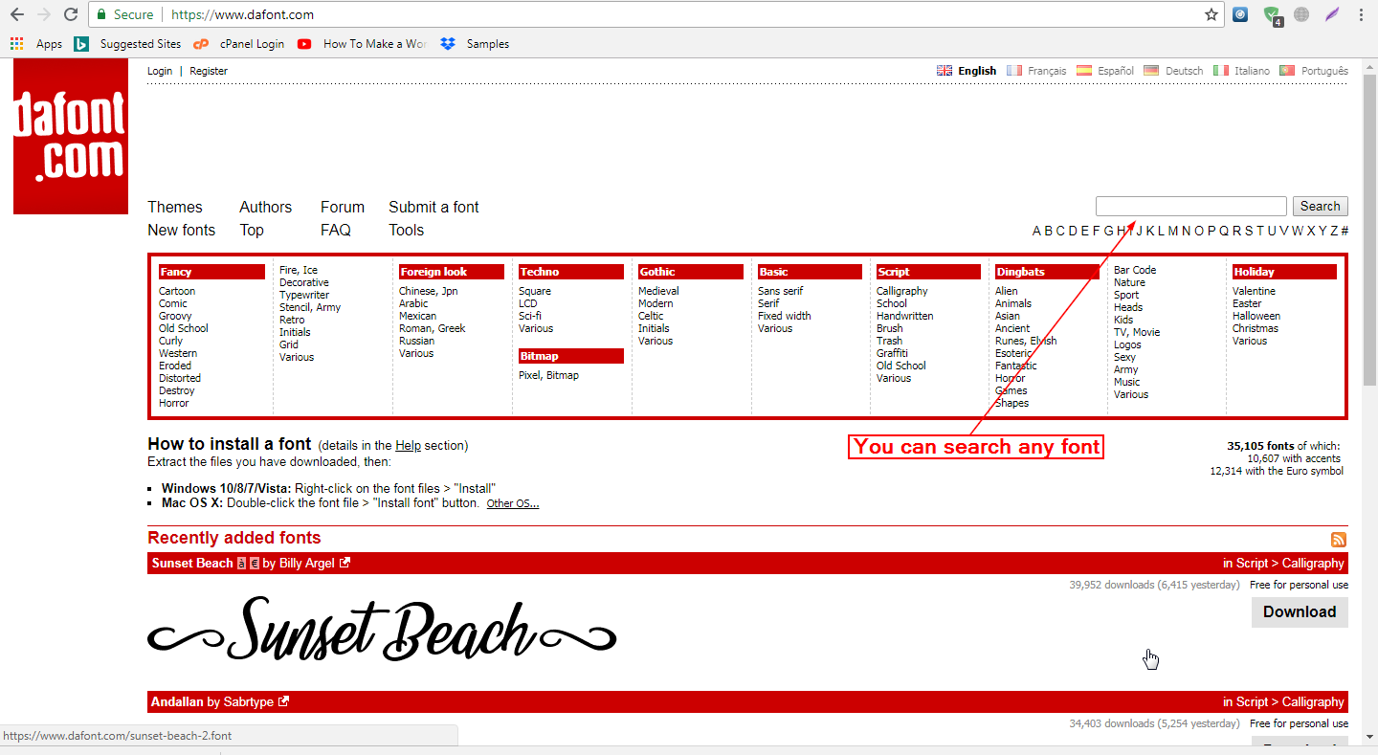
Task: Open the Cartoon font category
Action: [x=177, y=291]
